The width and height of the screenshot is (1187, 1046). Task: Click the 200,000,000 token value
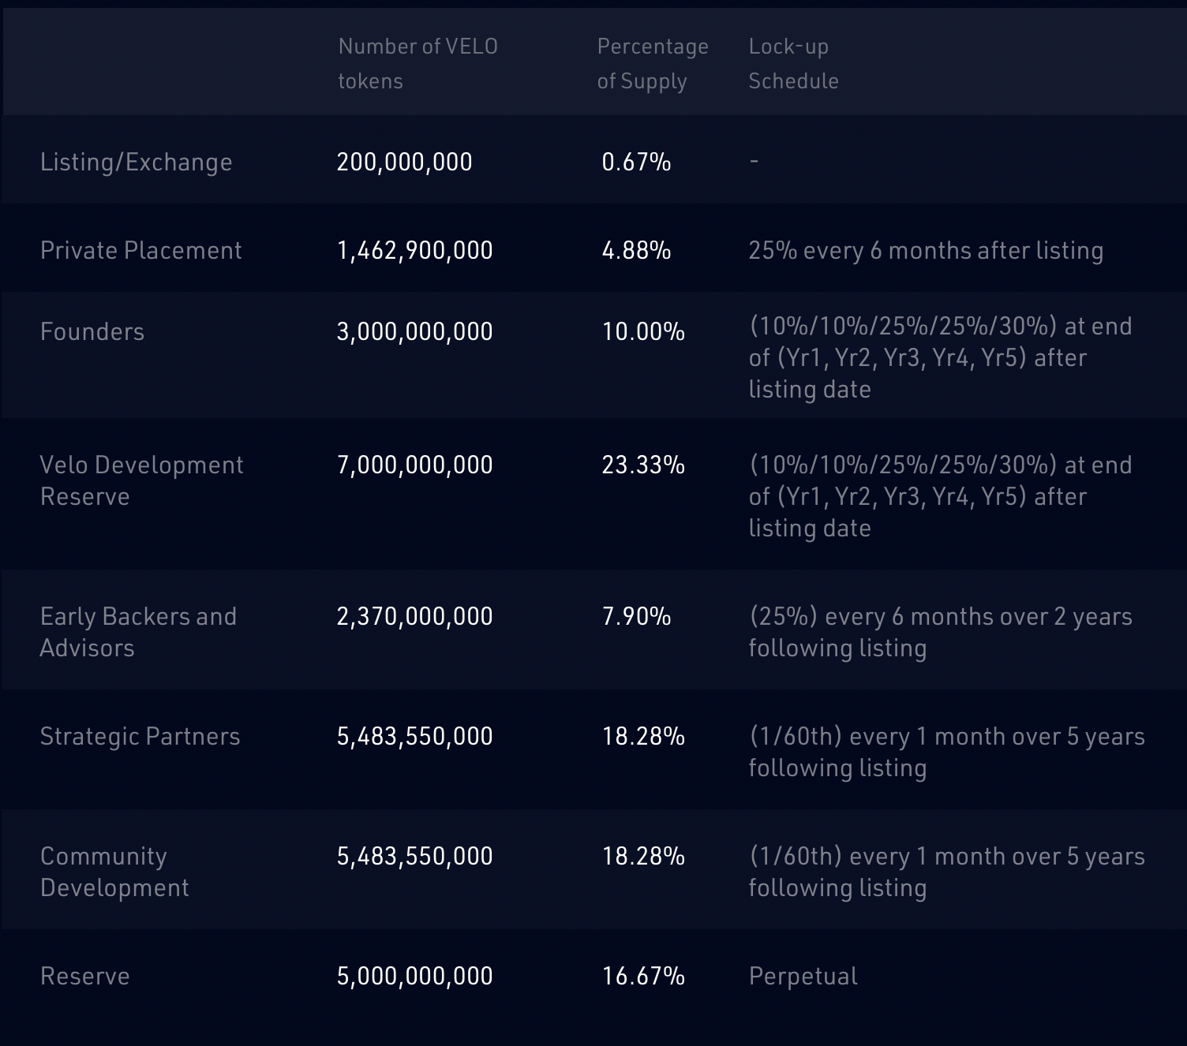coord(403,162)
